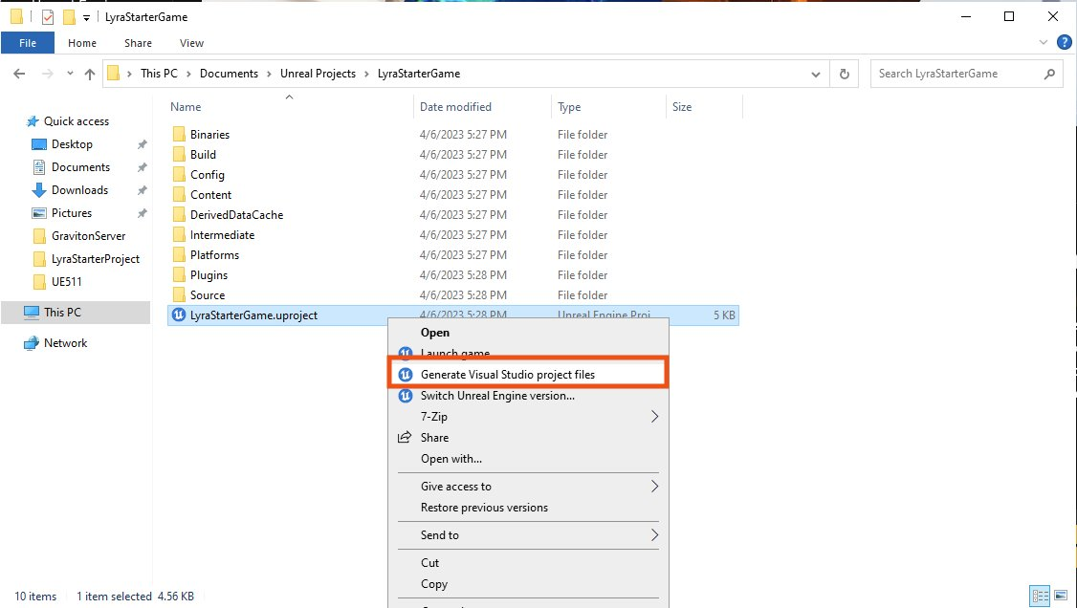Viewport: 1077px width, 608px height.
Task: Sort by the Name column header
Action: point(290,107)
